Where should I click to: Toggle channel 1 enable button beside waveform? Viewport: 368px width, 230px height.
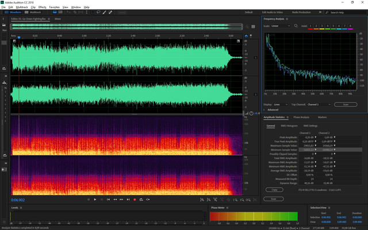(x=255, y=57)
